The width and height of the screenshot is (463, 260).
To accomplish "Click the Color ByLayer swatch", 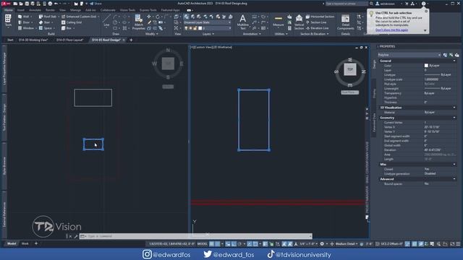I will tap(426, 66).
